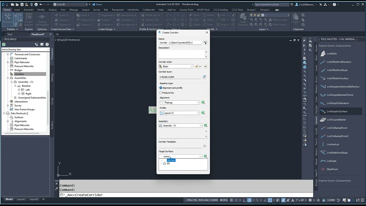
Task: Click the Description text box
Action: [182, 54]
